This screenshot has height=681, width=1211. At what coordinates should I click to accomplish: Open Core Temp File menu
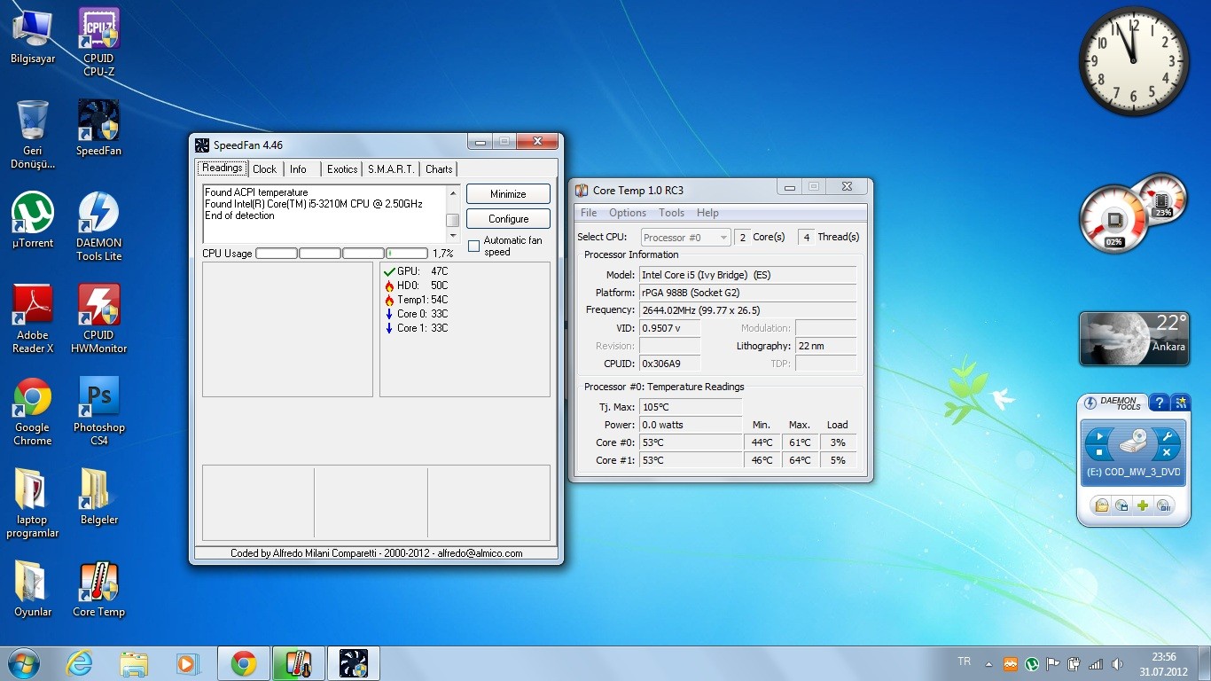tap(589, 213)
